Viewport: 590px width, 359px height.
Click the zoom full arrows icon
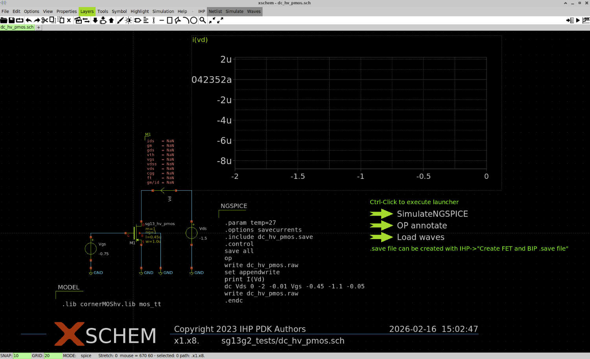220,20
